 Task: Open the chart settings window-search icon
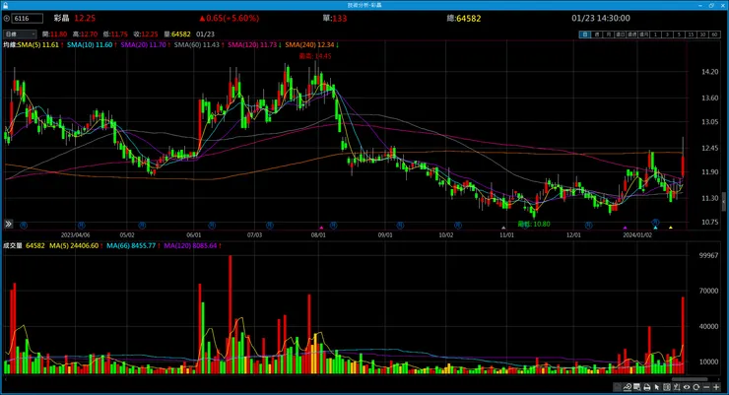tap(637, 387)
